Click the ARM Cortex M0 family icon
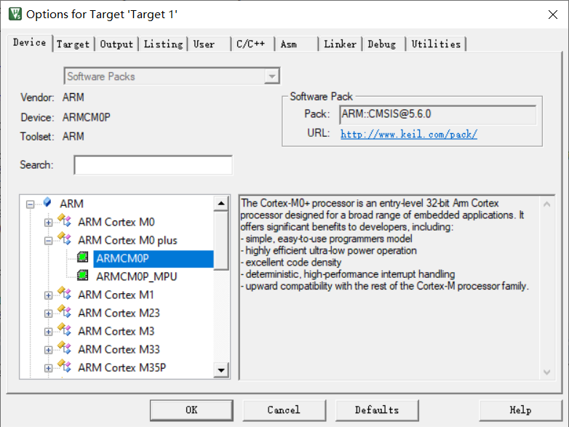569x427 pixels. pos(65,220)
